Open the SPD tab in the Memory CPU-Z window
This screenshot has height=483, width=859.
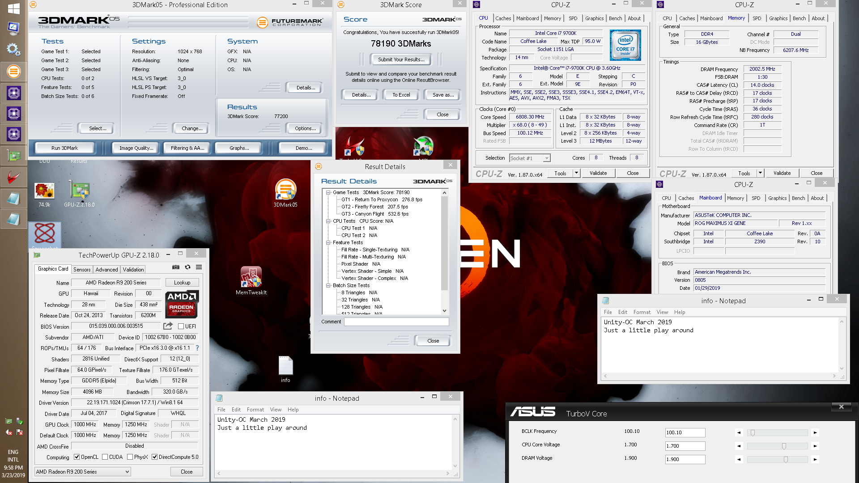click(757, 18)
